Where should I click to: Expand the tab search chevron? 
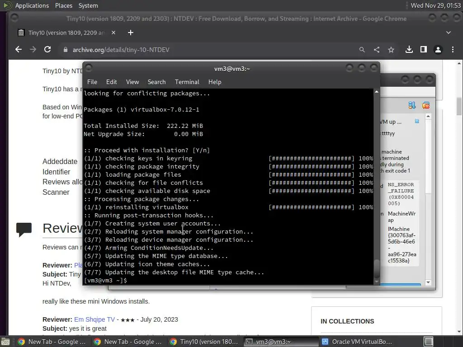pos(449,33)
